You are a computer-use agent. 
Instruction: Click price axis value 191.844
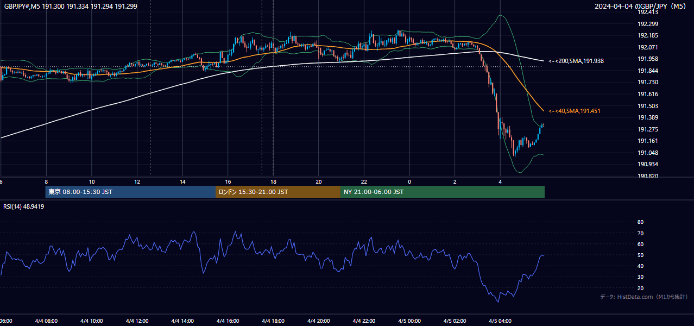tap(648, 71)
